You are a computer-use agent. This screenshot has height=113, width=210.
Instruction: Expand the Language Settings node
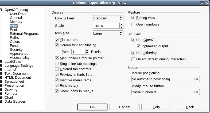pyautogui.click(x=1, y=66)
